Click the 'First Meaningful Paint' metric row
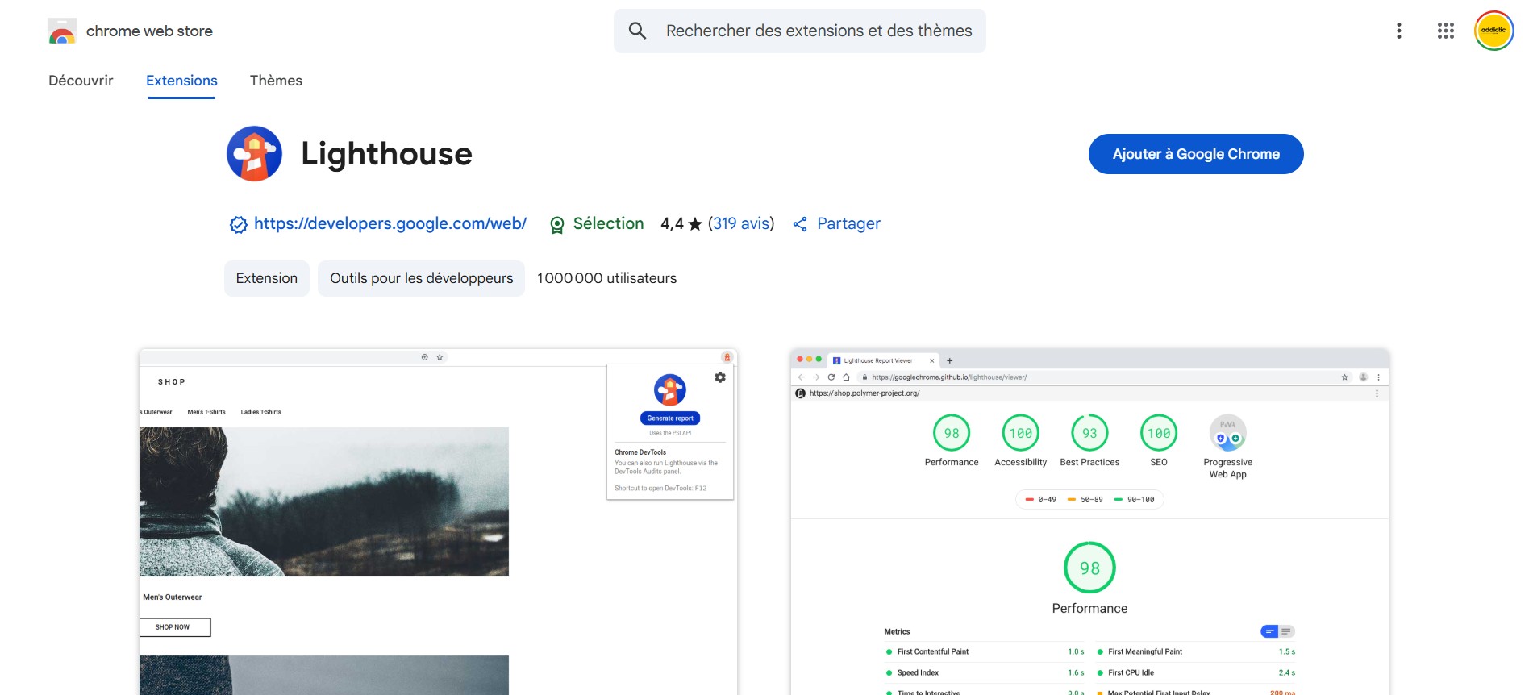This screenshot has width=1529, height=695. coord(1196,651)
